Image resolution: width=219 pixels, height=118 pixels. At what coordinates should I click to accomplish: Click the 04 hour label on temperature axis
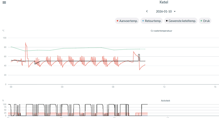(x=62, y=87)
